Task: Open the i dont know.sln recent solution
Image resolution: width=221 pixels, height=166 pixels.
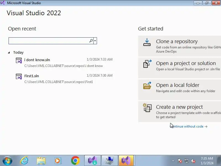Action: point(64,63)
